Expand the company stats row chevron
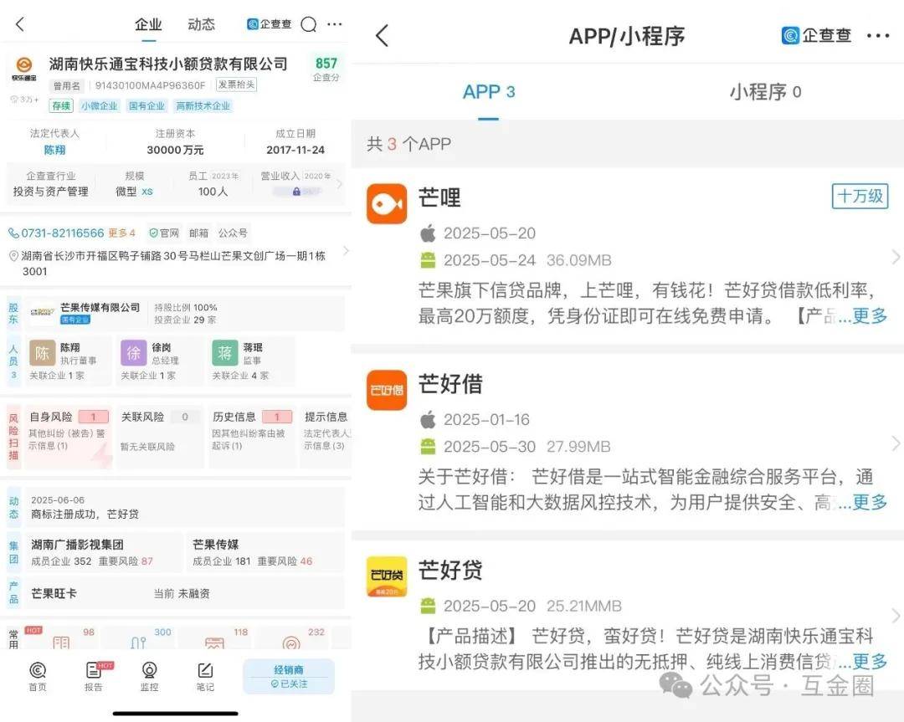This screenshot has height=722, width=904. point(340,184)
